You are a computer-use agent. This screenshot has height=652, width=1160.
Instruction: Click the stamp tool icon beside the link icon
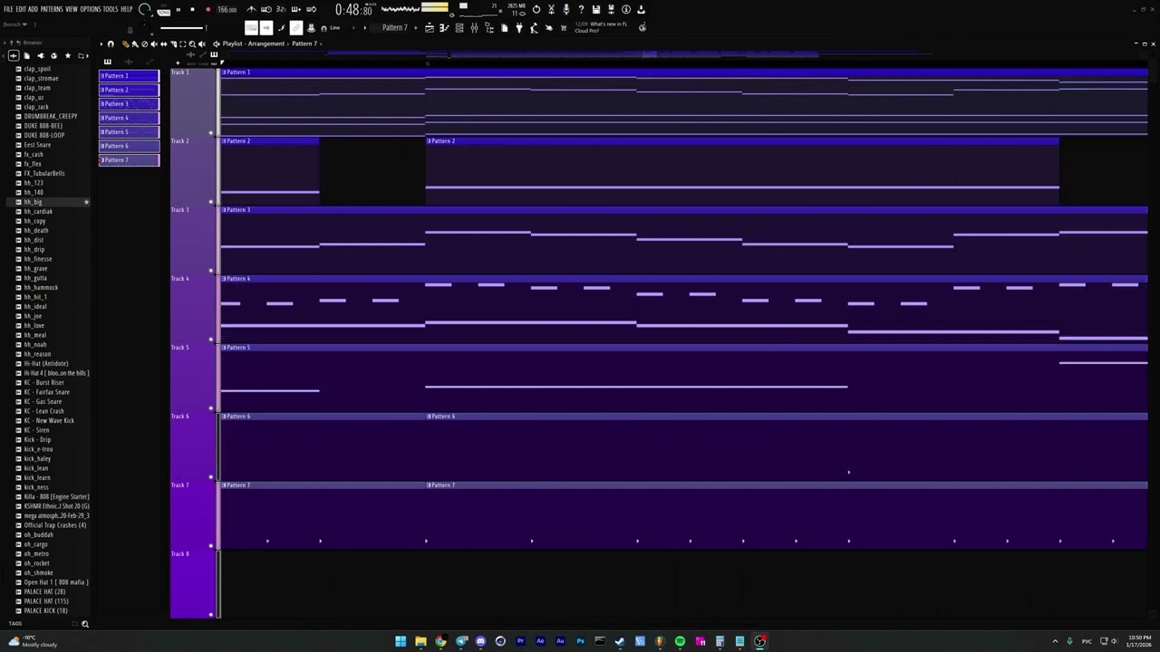pos(310,28)
